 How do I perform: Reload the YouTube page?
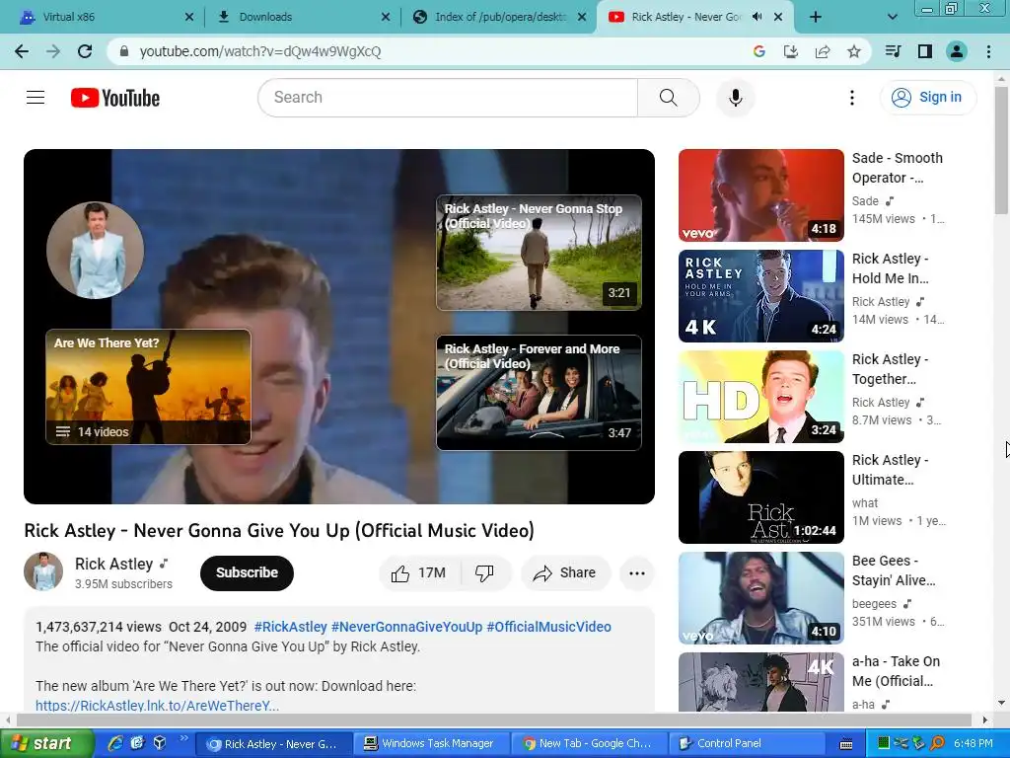pyautogui.click(x=85, y=51)
